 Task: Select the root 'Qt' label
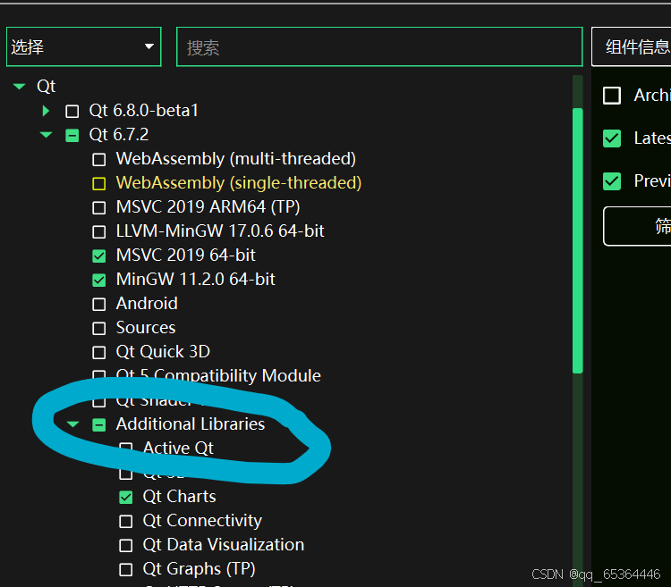click(47, 87)
